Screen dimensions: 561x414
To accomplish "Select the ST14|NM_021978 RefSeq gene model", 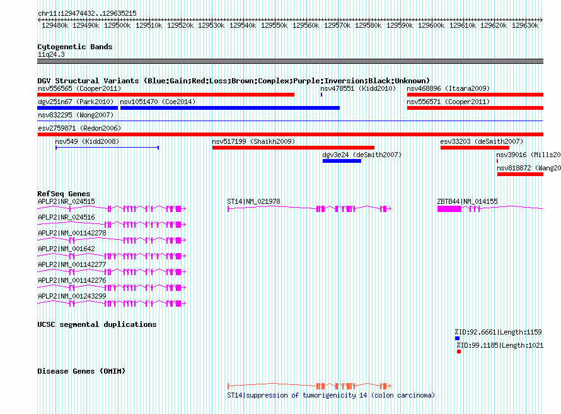I will click(309, 208).
